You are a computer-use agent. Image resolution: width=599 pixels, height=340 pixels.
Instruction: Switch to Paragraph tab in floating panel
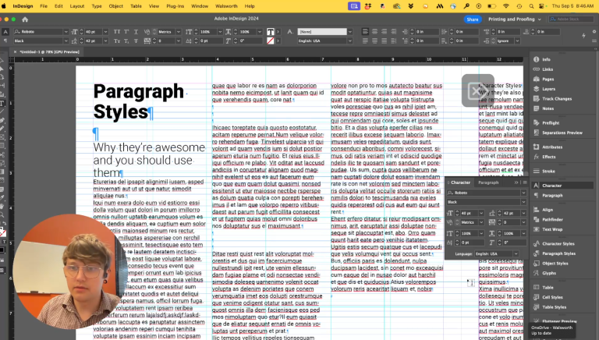point(488,182)
